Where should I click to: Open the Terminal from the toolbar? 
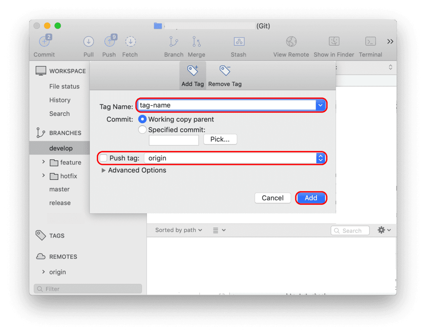[370, 41]
